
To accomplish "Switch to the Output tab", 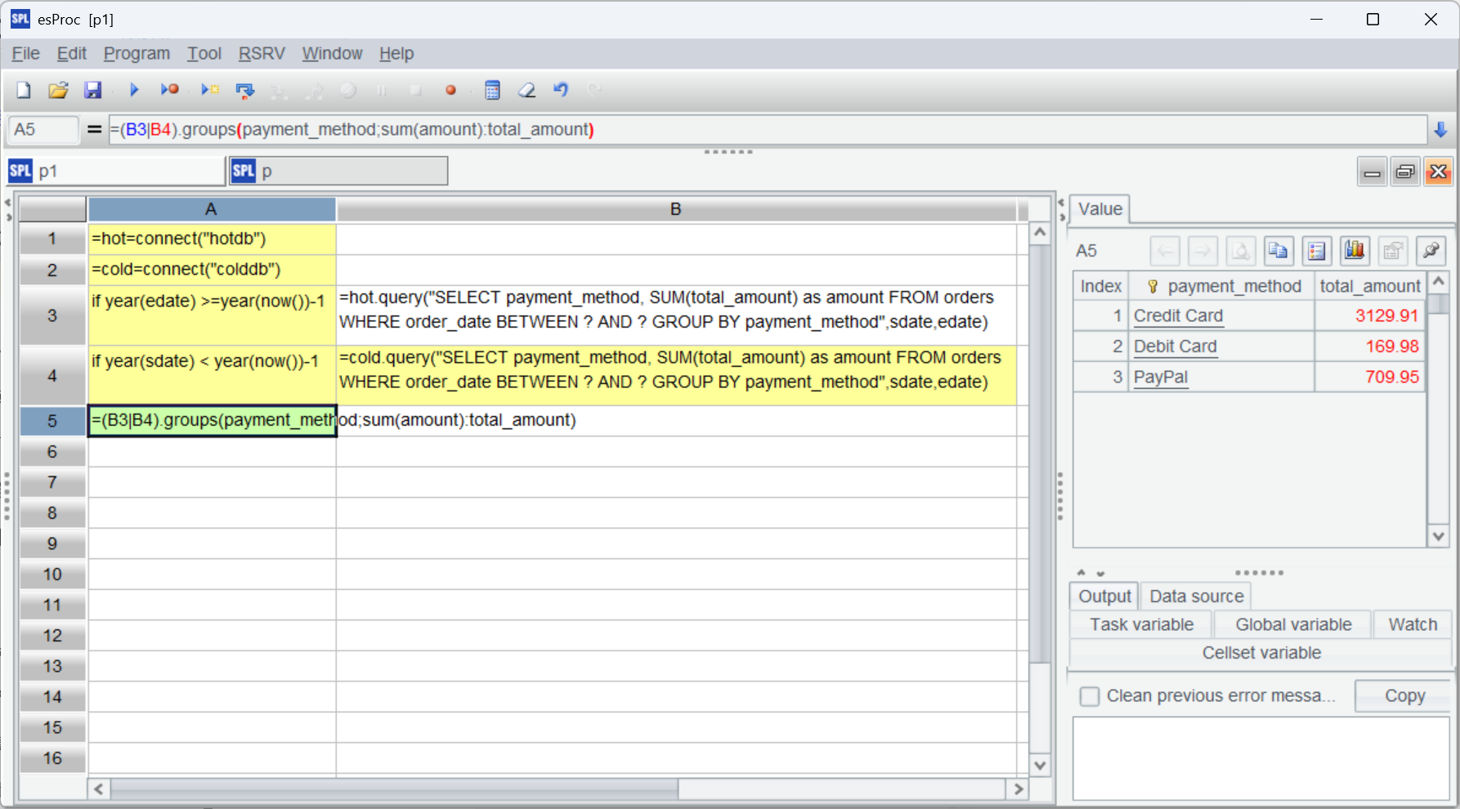I will pos(1104,597).
